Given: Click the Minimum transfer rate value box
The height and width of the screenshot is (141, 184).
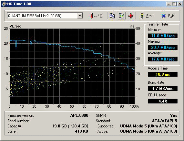Looking at the screenshot, I should tap(163, 36).
